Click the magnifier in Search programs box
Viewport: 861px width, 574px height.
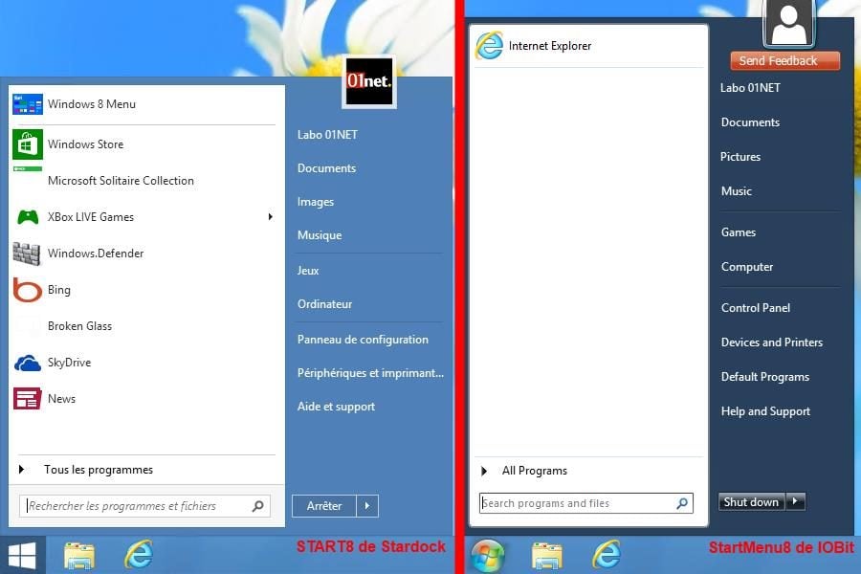click(682, 503)
